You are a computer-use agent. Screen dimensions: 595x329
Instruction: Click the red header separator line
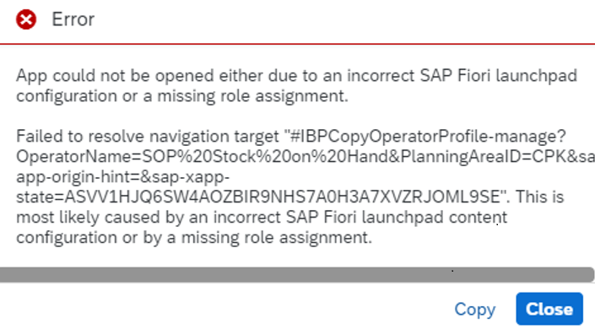click(x=297, y=44)
